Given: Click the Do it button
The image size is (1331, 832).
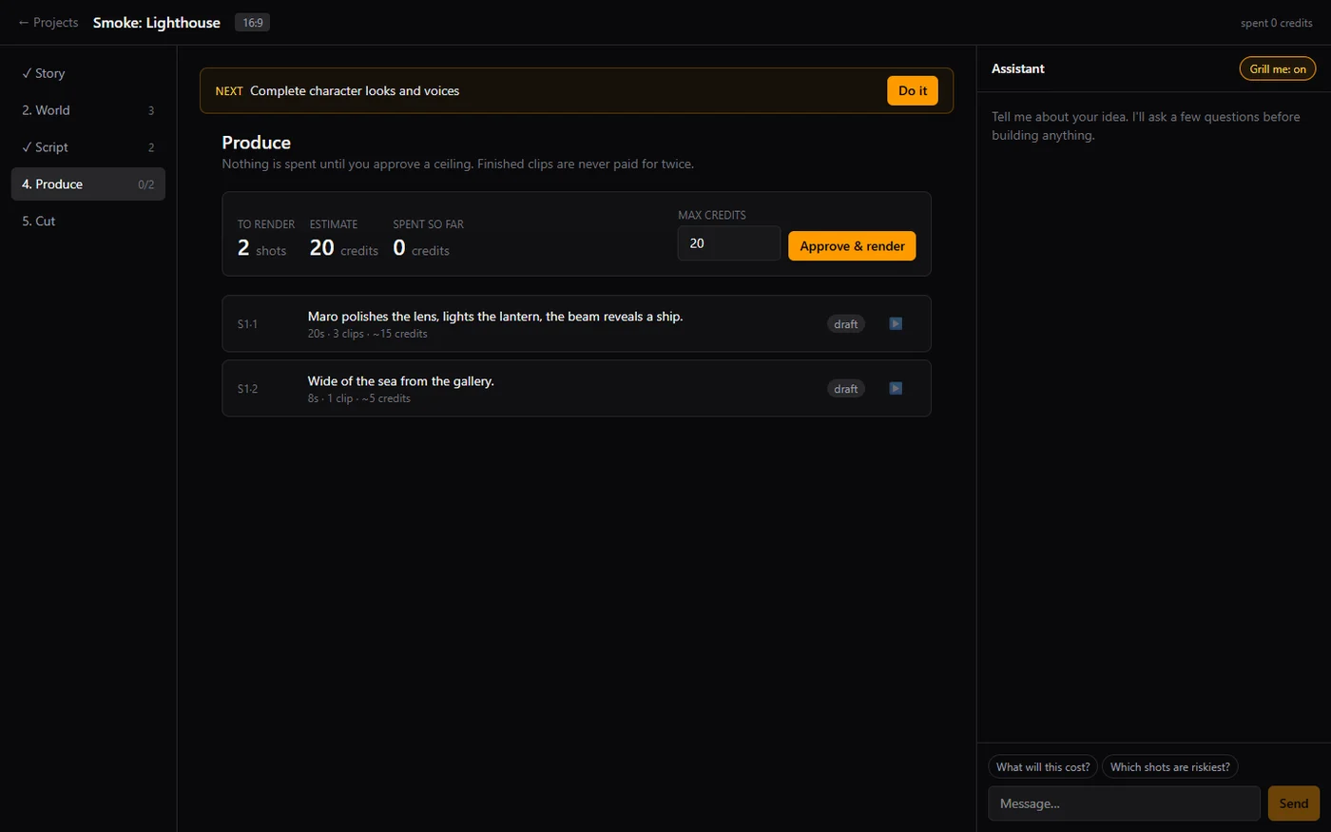Looking at the screenshot, I should [913, 90].
